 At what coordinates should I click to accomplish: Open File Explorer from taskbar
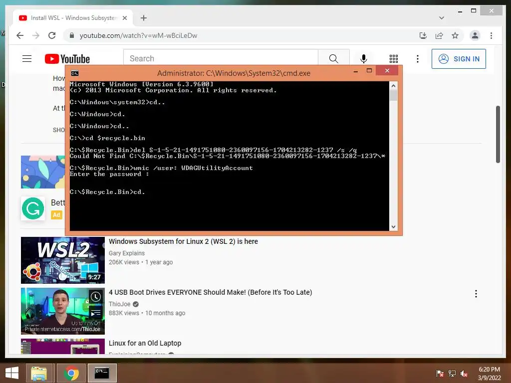coord(39,373)
